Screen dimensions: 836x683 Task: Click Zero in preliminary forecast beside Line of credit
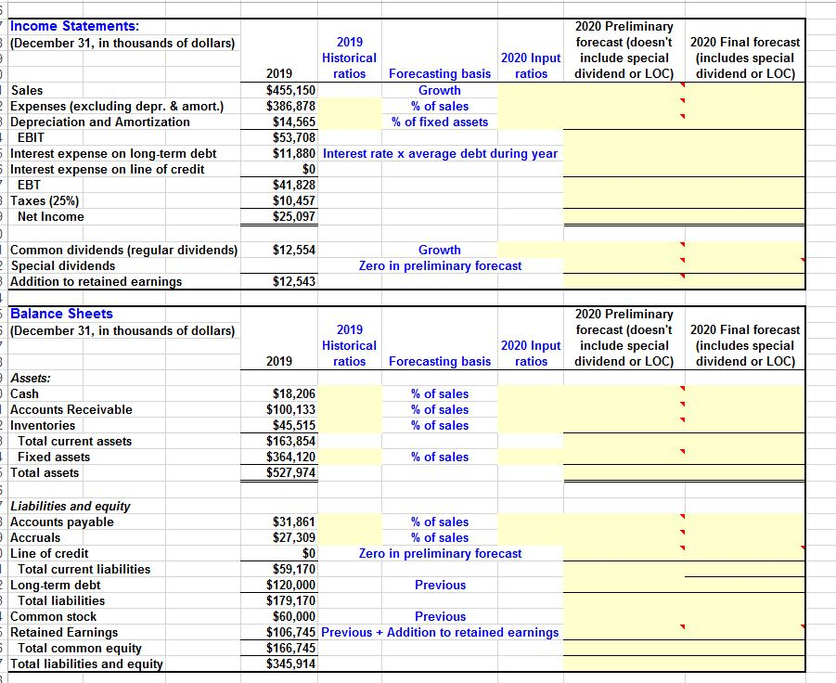(x=440, y=553)
